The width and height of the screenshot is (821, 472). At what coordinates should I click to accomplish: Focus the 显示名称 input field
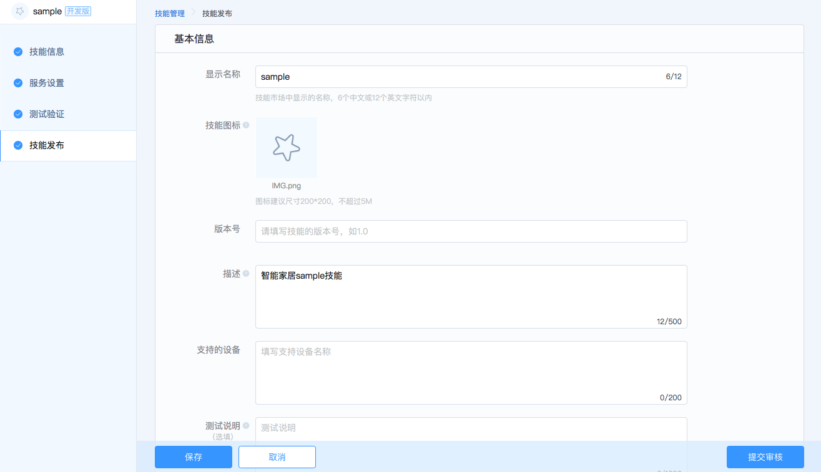click(x=471, y=77)
